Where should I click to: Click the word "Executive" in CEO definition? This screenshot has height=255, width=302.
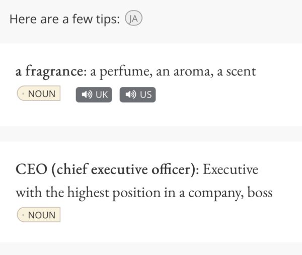(231, 169)
